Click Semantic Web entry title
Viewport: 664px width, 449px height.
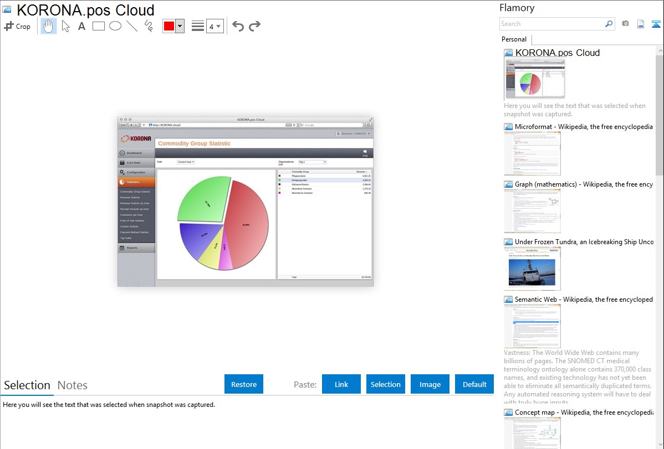pos(584,299)
